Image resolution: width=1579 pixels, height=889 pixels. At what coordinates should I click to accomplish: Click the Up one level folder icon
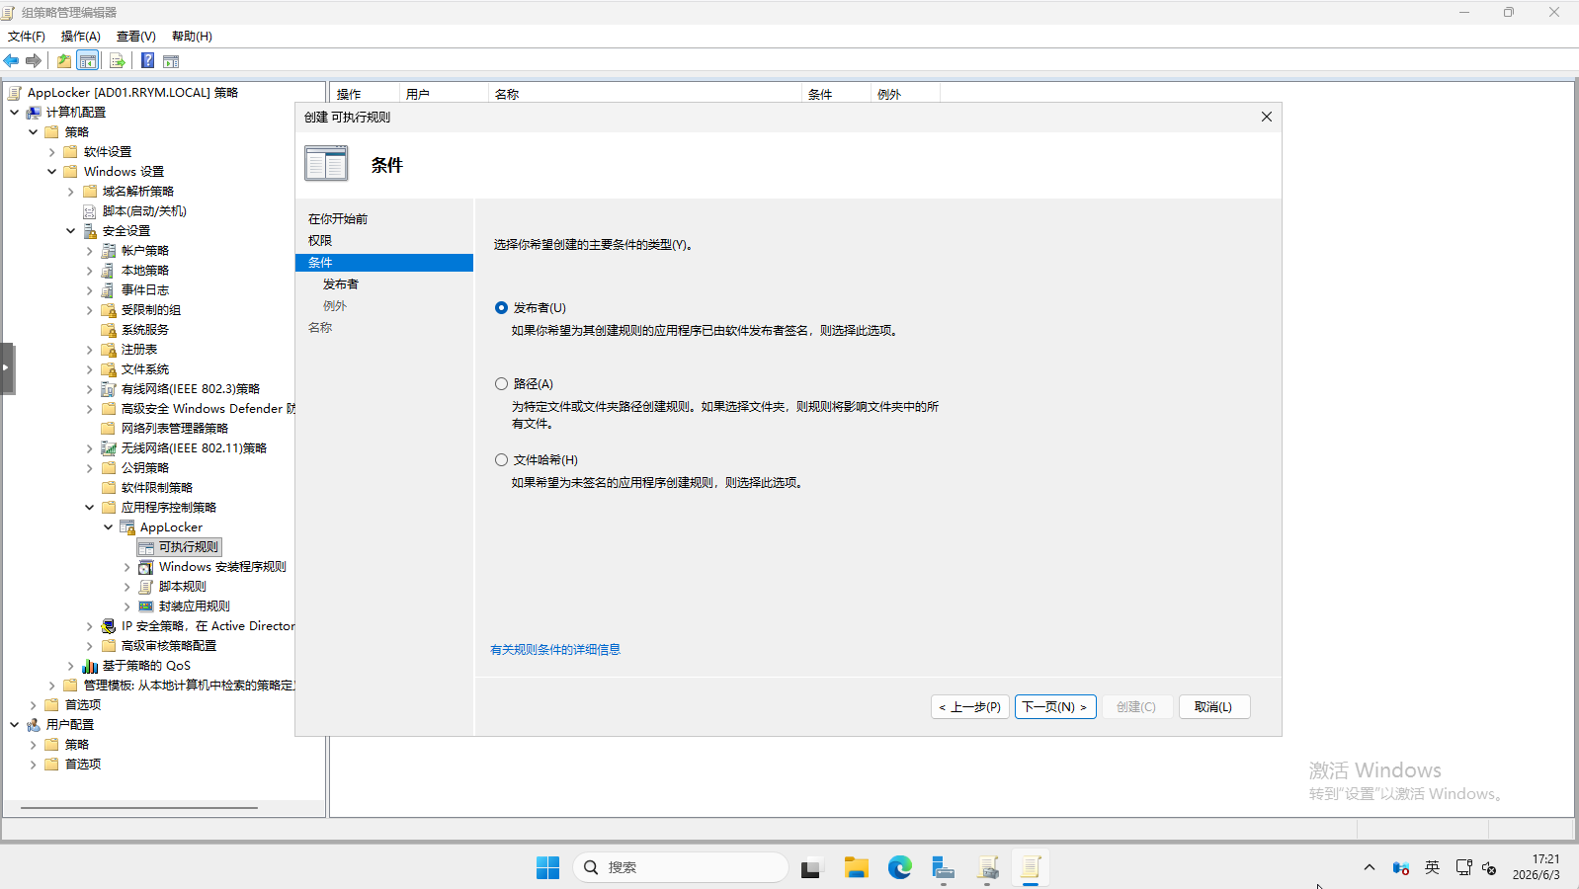(x=64, y=61)
